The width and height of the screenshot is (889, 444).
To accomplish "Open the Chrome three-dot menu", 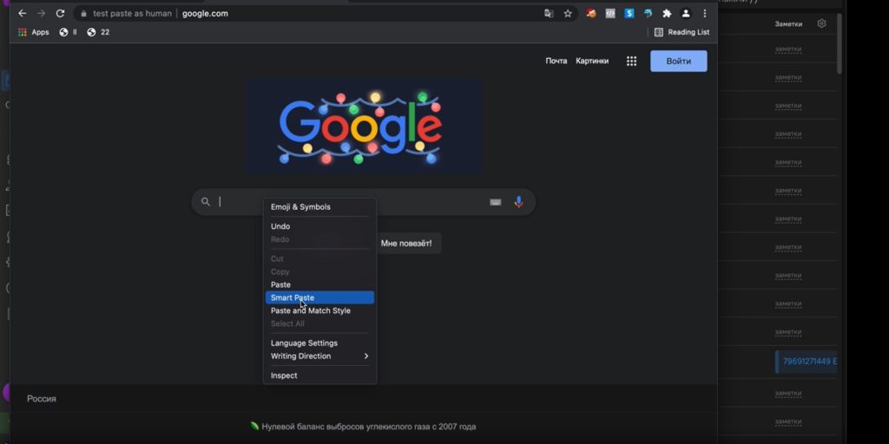I will (x=705, y=14).
